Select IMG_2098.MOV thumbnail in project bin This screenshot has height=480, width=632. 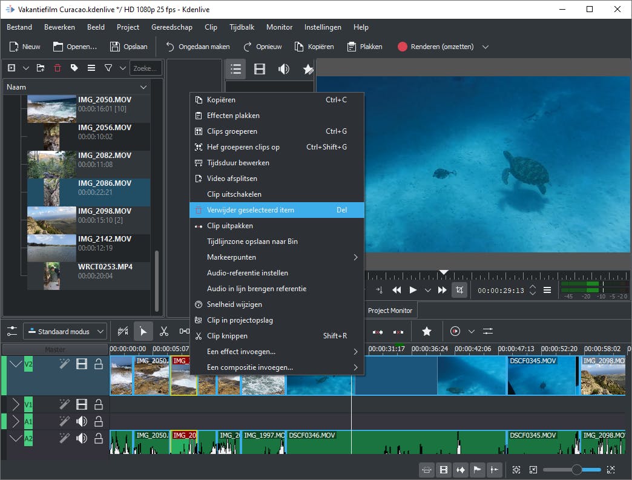pos(51,220)
